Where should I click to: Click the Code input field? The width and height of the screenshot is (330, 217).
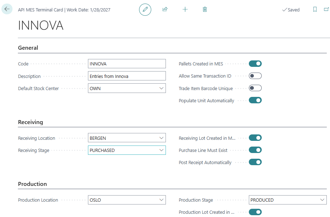[x=127, y=64]
